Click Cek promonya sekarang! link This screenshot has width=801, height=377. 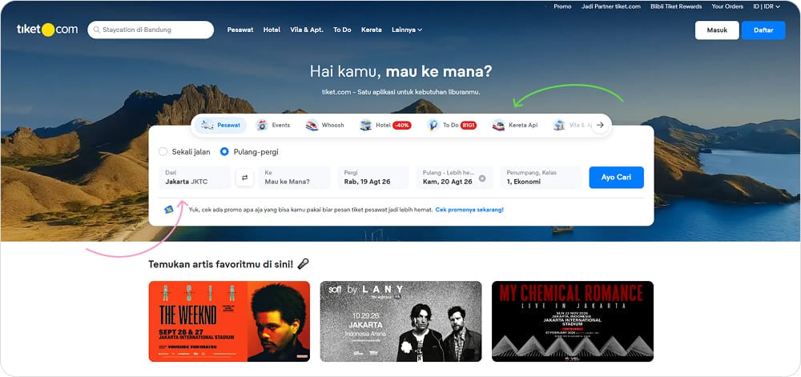click(469, 210)
